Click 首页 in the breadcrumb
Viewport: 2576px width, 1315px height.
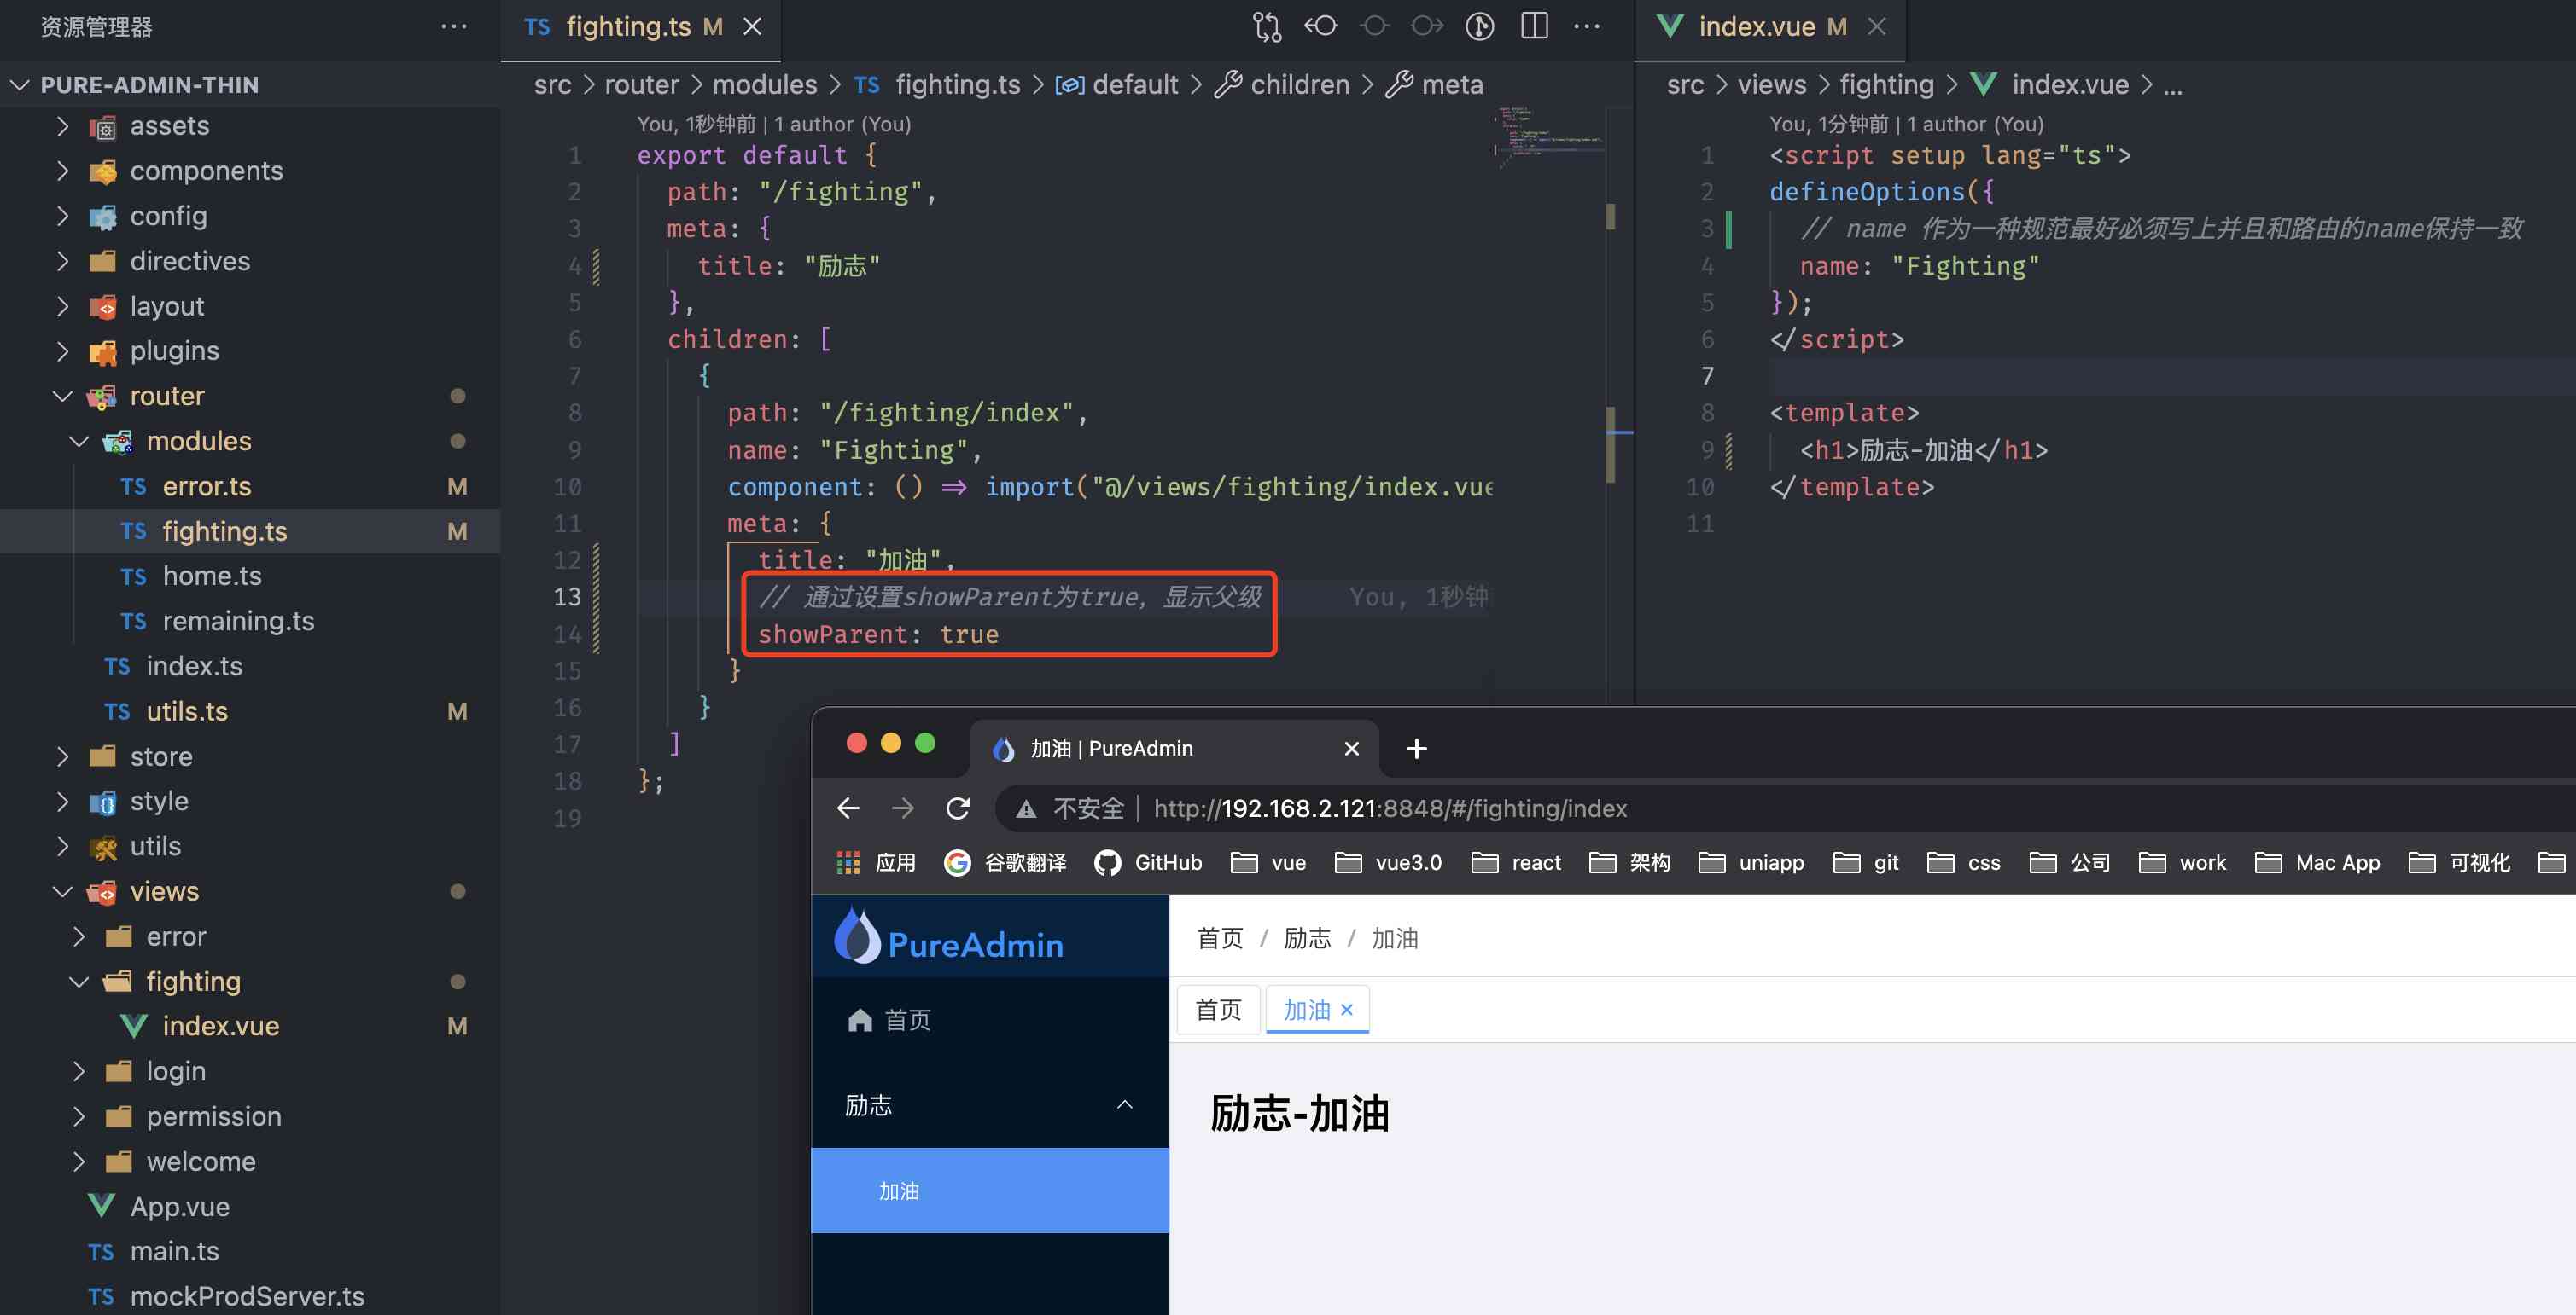[1220, 937]
